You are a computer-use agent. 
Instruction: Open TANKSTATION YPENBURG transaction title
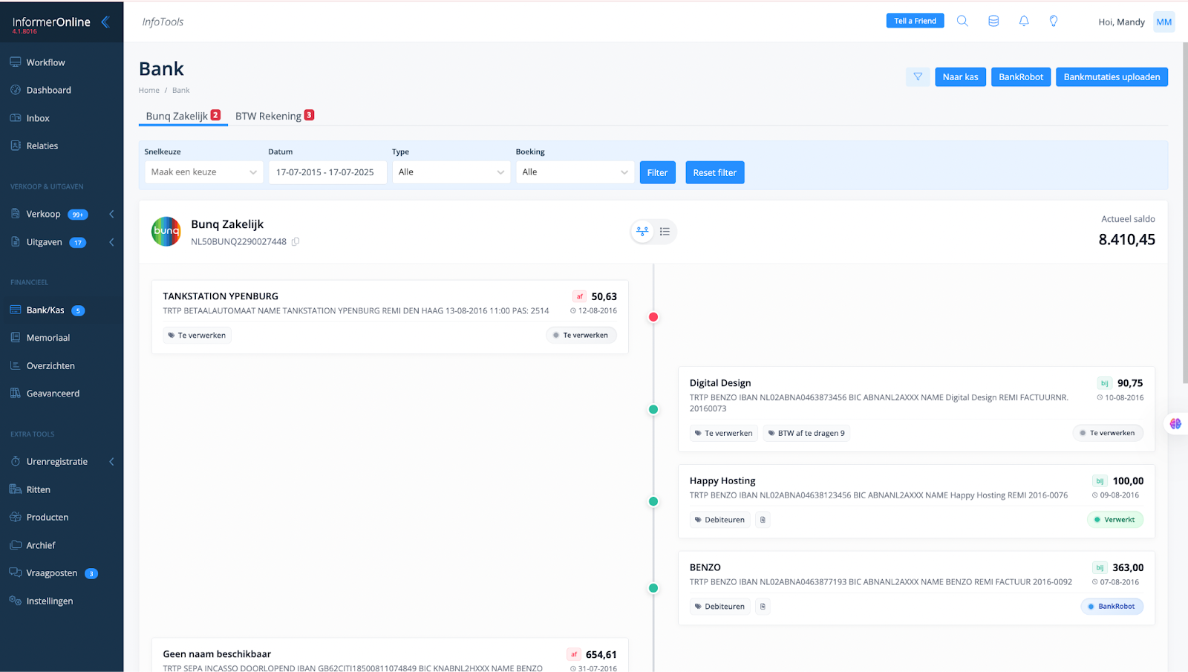221,296
